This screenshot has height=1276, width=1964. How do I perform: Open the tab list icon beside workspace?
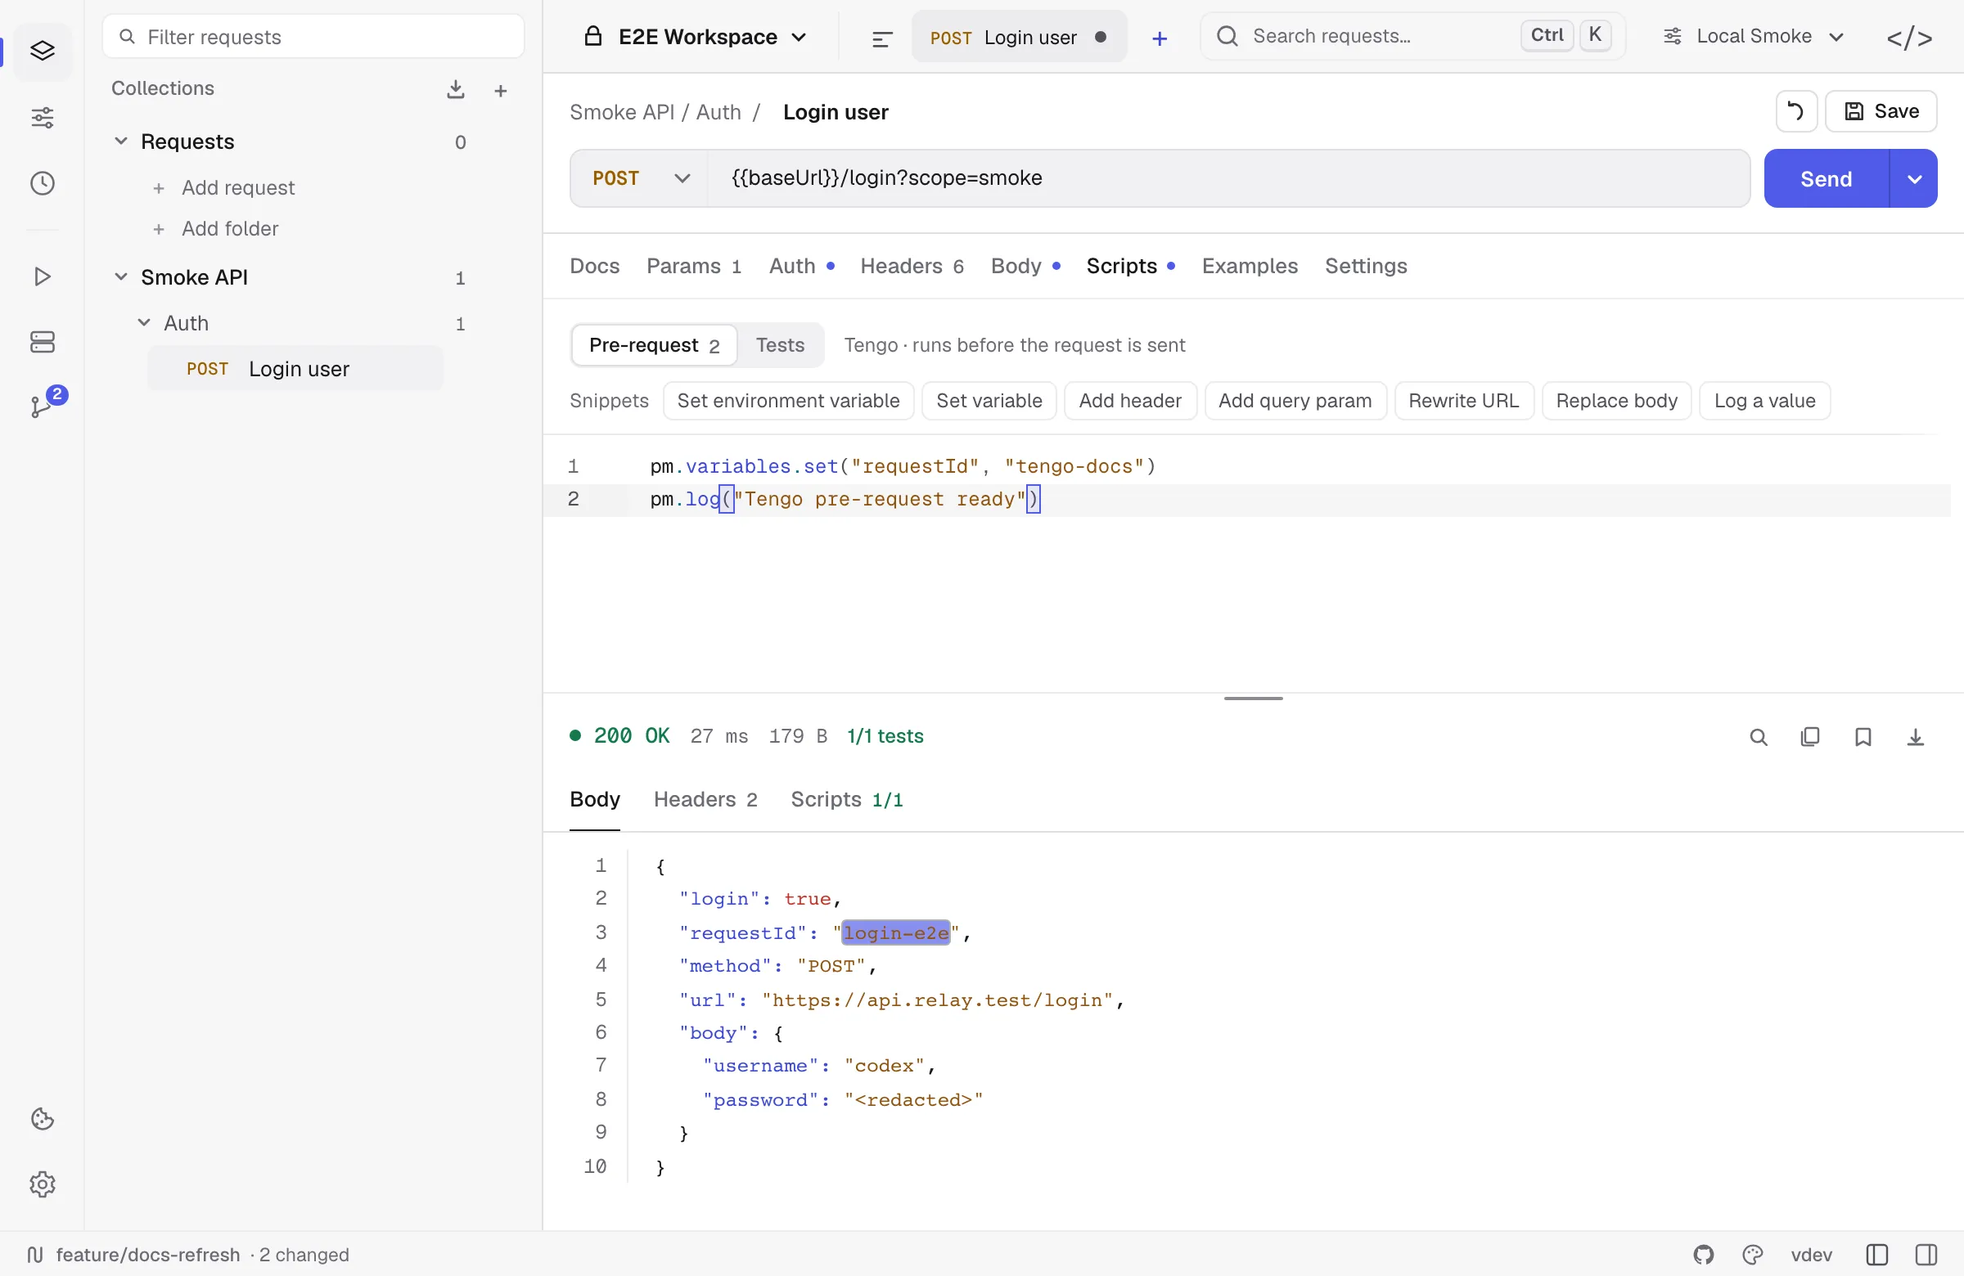[x=882, y=38]
